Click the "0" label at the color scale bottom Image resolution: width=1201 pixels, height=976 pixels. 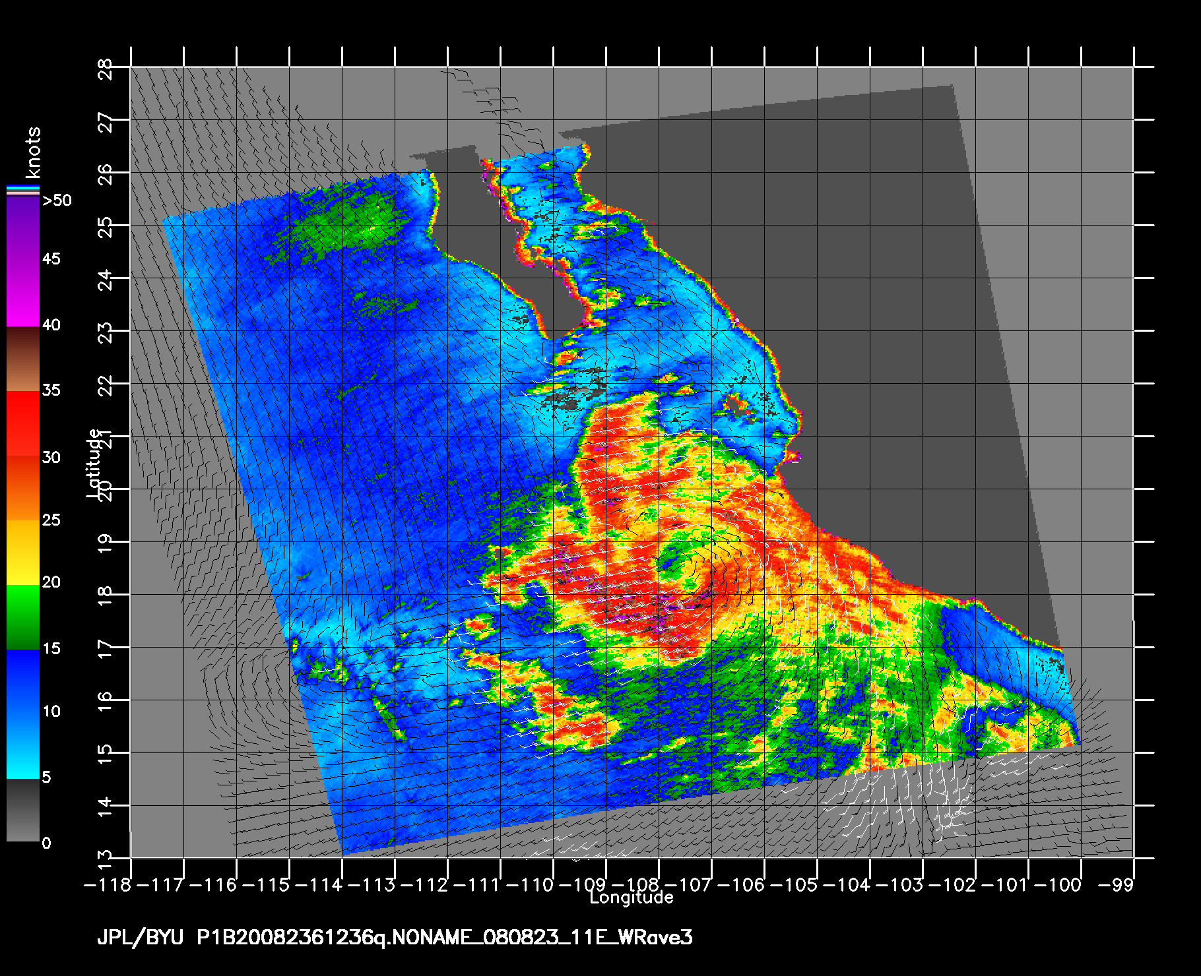pos(46,843)
